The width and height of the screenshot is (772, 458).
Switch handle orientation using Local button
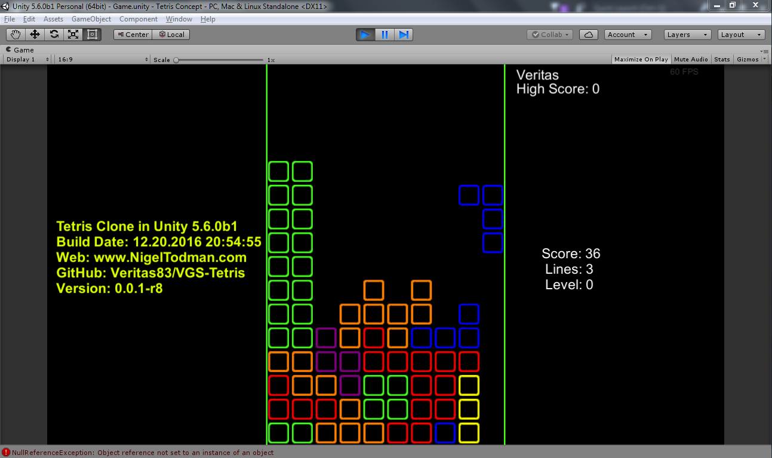(171, 34)
